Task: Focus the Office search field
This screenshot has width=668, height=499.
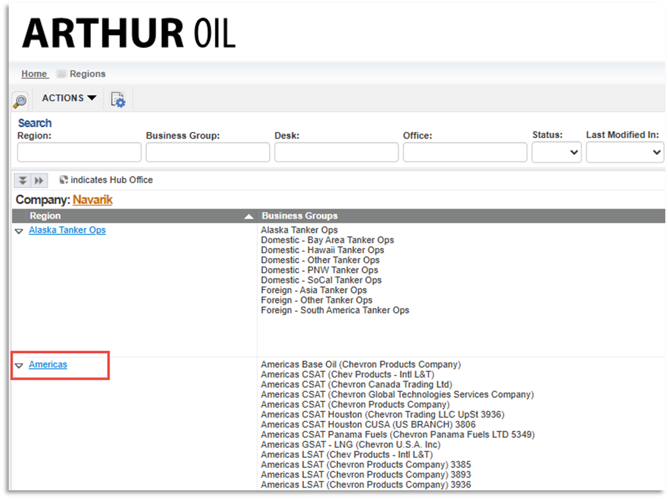Action: 465,153
